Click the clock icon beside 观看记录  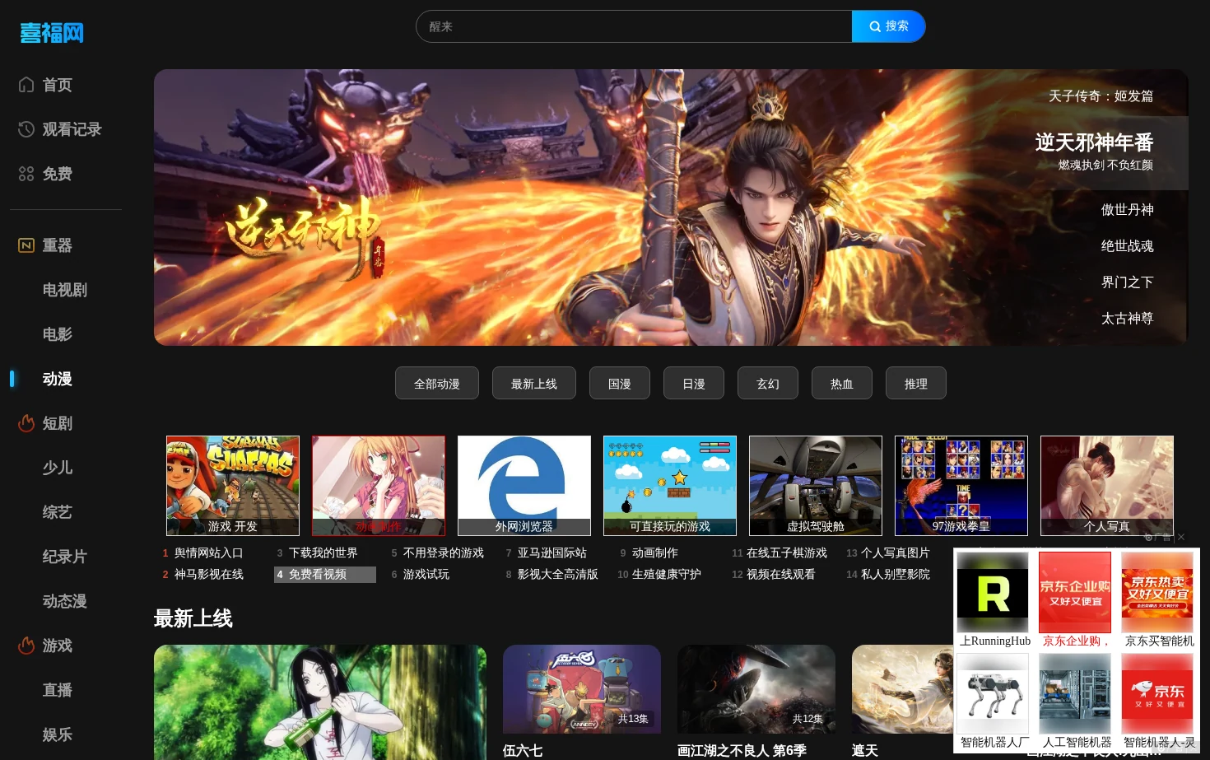[x=26, y=129]
